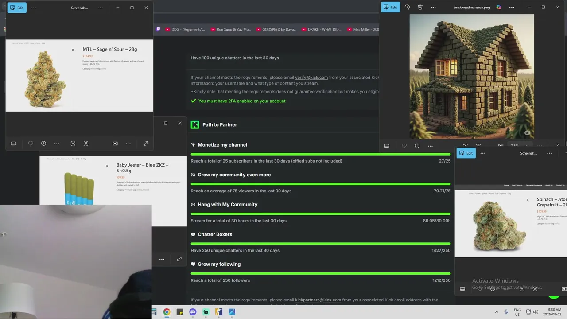The height and width of the screenshot is (319, 567).
Task: Click the microphone icon in the system tray
Action: pos(506,312)
